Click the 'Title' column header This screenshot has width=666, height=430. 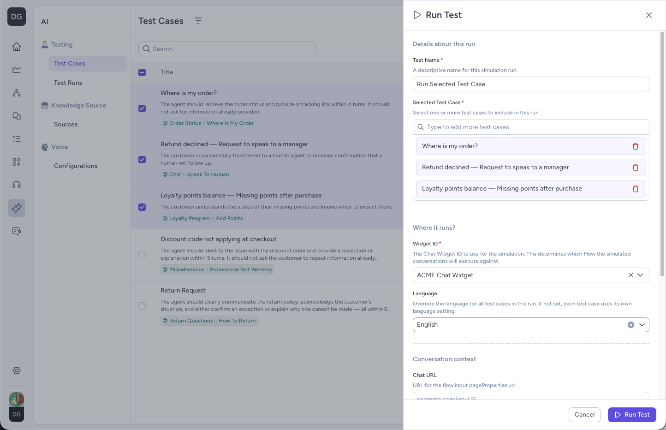tap(166, 72)
